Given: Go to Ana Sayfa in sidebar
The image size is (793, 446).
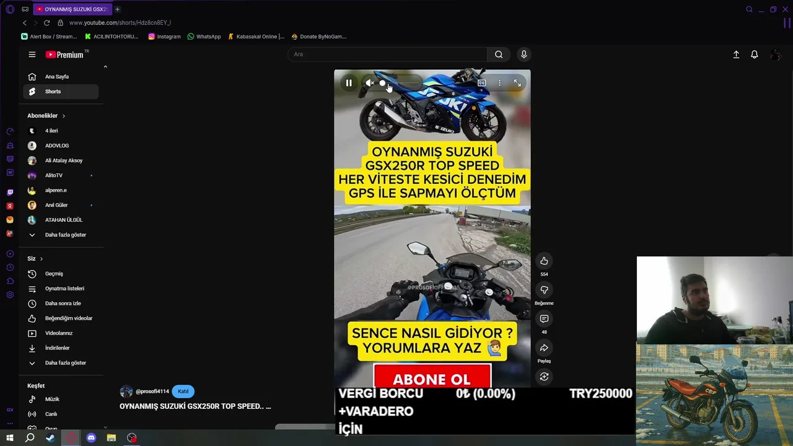Looking at the screenshot, I should pos(61,77).
